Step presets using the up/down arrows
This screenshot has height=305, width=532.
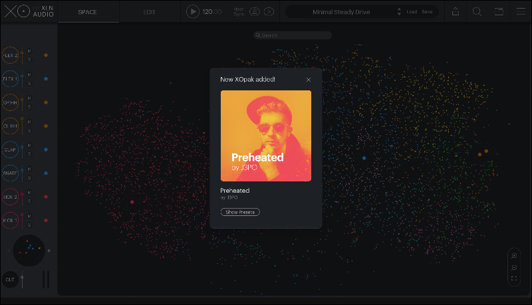(400, 12)
